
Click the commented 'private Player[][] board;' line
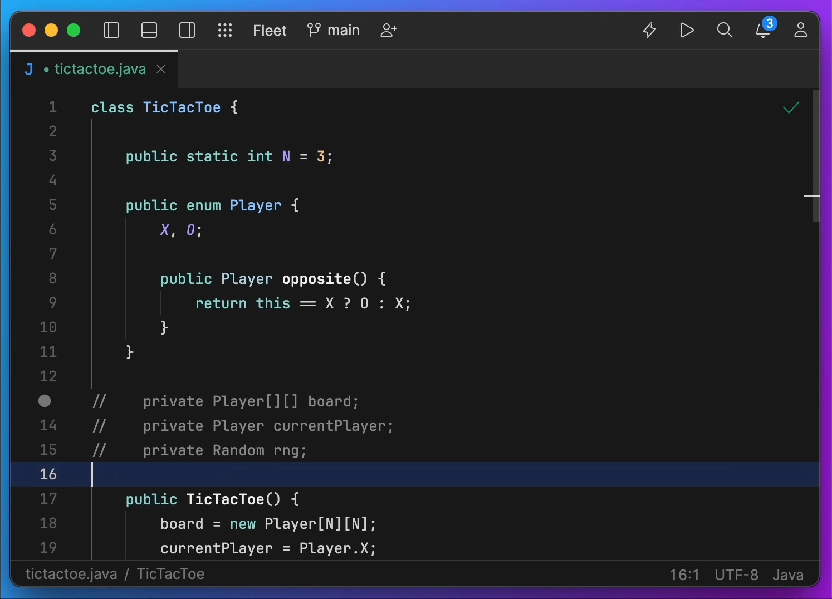point(226,401)
